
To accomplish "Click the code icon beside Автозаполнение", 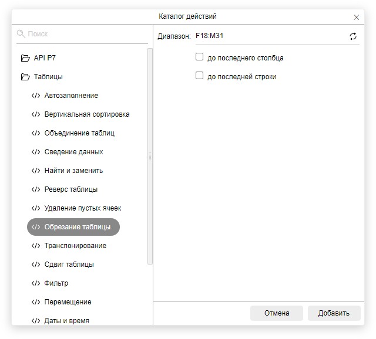I will (x=36, y=96).
